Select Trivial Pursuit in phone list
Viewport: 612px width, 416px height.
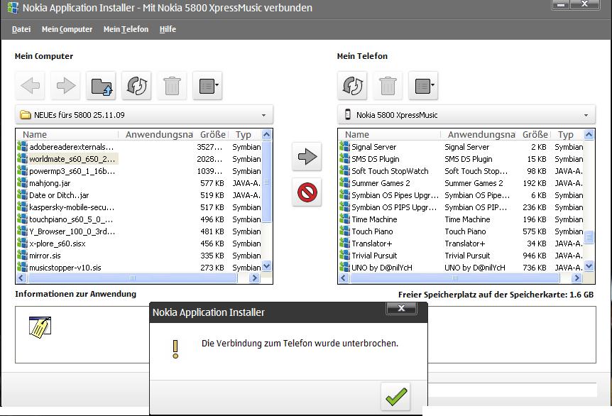pos(461,256)
